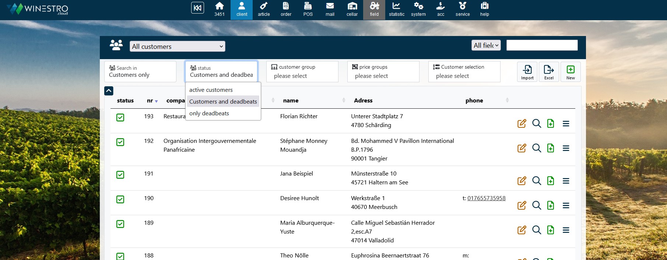Choose 'only deadbeats' from status list
Image resolution: width=667 pixels, height=260 pixels.
pyautogui.click(x=209, y=113)
